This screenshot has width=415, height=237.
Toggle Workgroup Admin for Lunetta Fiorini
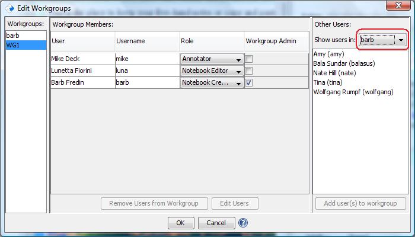pos(249,71)
